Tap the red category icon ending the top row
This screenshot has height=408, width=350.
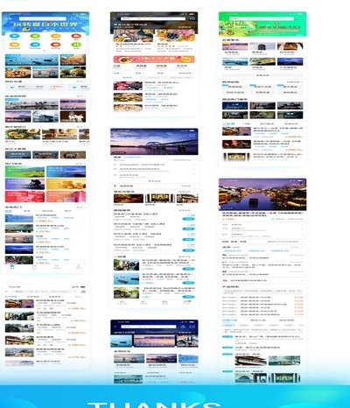tap(76, 37)
